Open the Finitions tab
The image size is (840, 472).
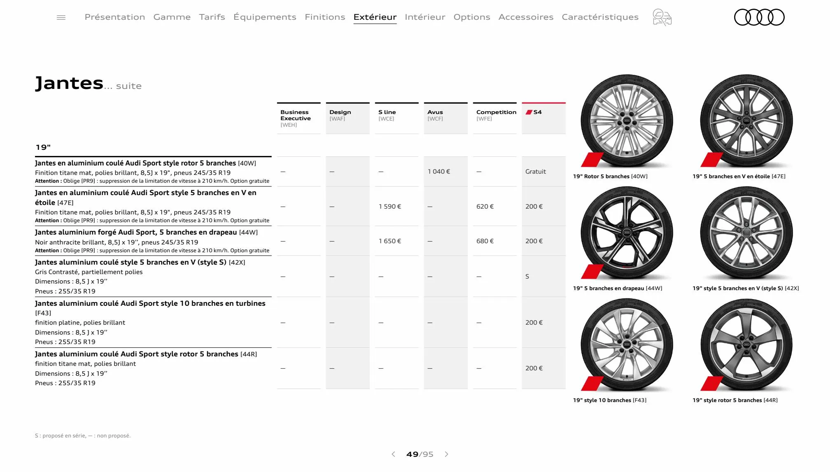click(x=325, y=17)
